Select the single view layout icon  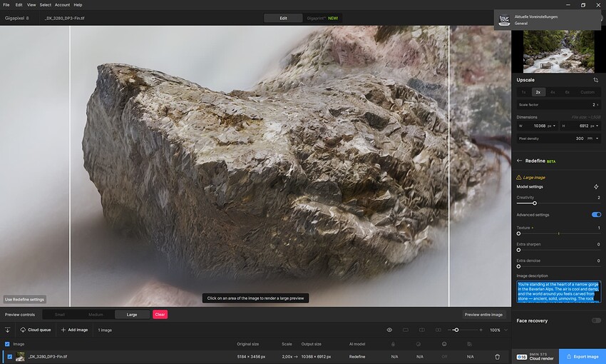pos(406,330)
